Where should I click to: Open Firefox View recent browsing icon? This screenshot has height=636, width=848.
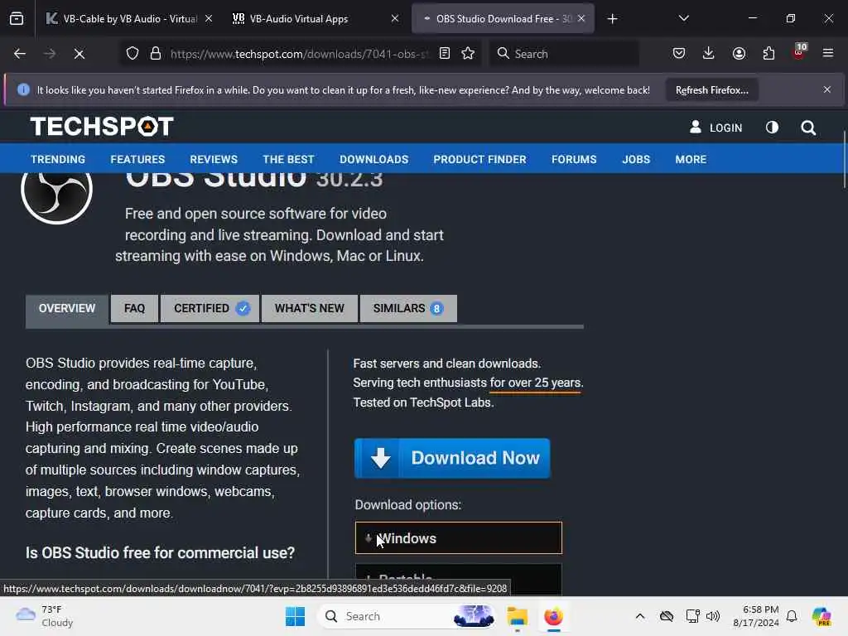(17, 18)
